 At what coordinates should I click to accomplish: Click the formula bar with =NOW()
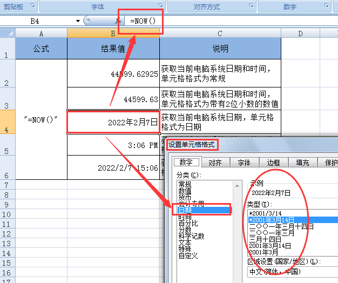tap(231, 21)
